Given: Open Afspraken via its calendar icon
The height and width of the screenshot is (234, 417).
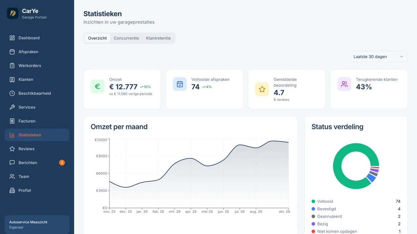Looking at the screenshot, I should tap(12, 52).
